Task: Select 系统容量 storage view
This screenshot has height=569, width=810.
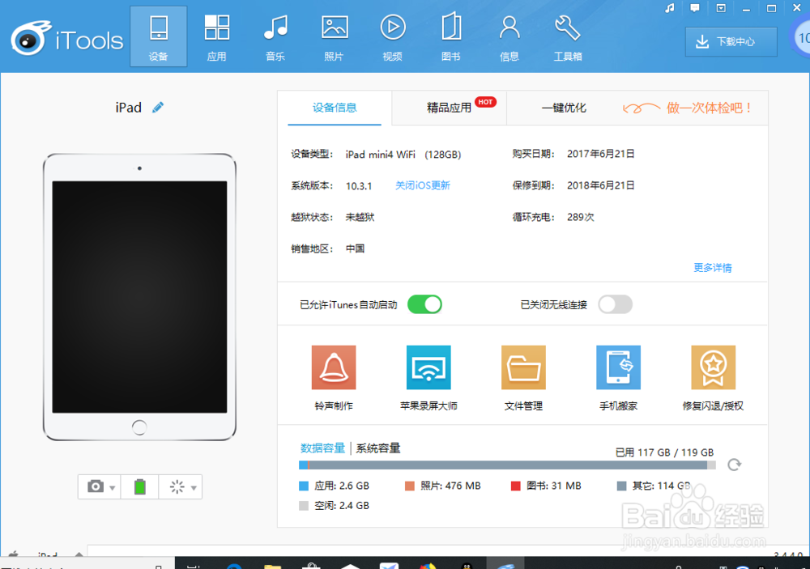Action: click(x=378, y=448)
